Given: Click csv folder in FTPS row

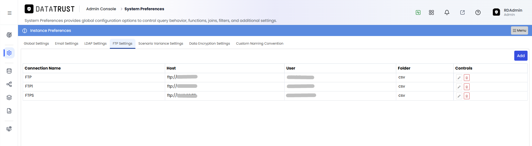Looking at the screenshot, I should [x=401, y=96].
